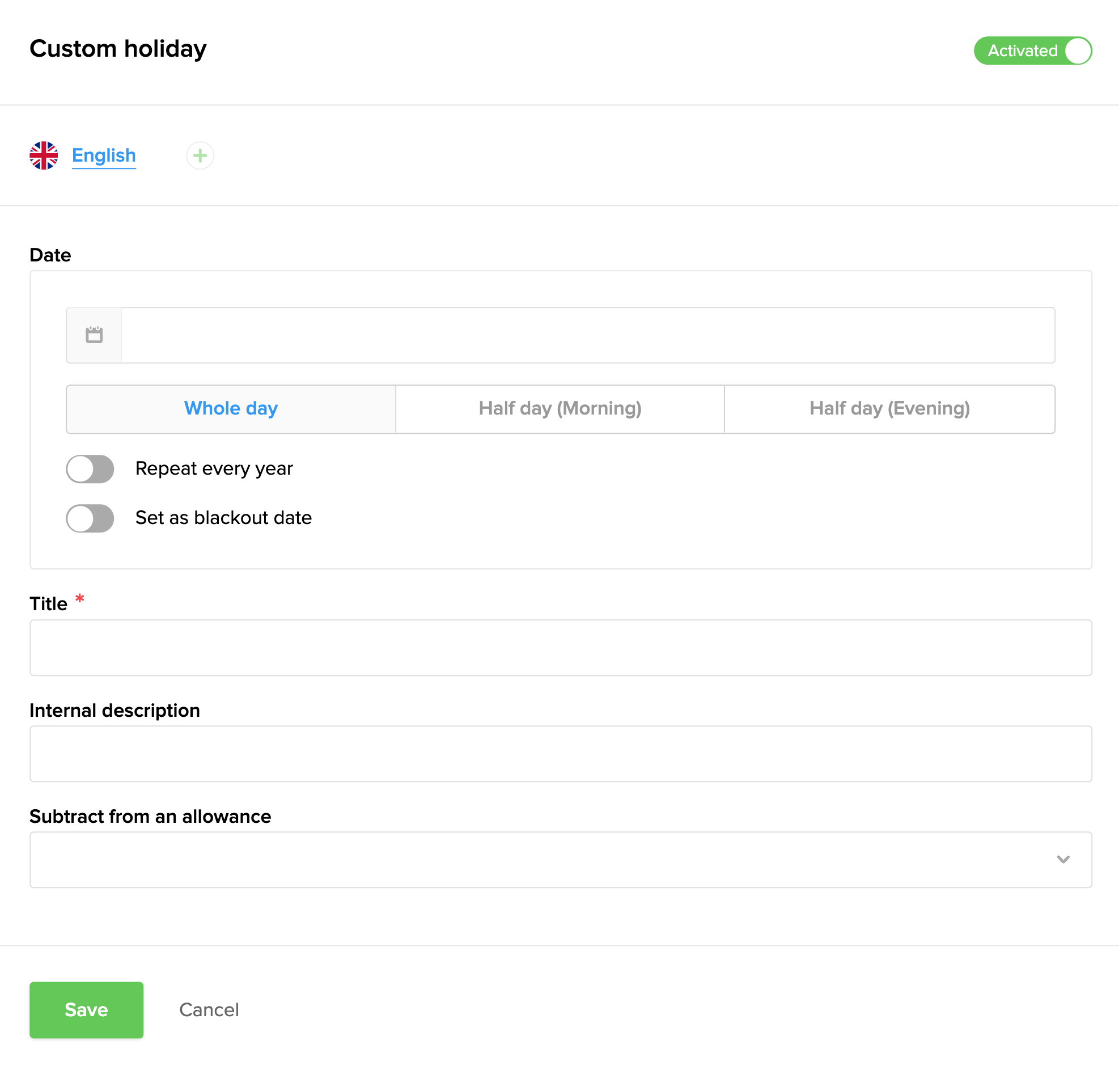Viewport: 1119px width, 1065px height.
Task: Click the UK flag icon
Action: [x=44, y=155]
